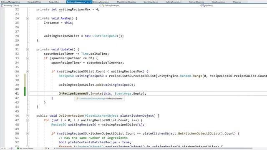Collapse the spawnRecipeTimer if block at line 33
267x150 pixels.
27,58
